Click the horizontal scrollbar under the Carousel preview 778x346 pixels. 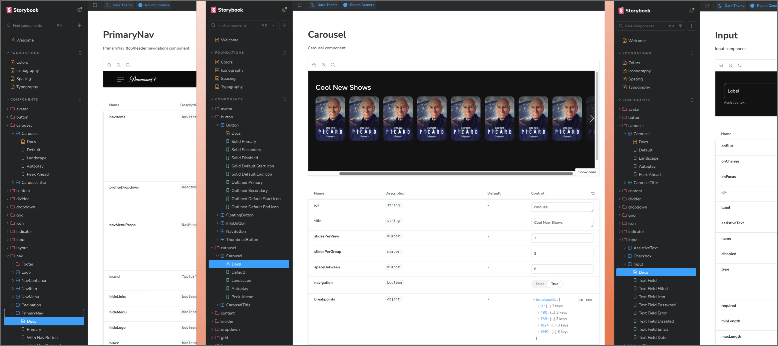[456, 173]
